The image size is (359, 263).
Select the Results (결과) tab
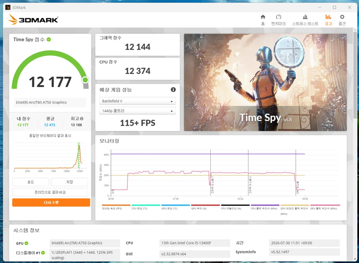pos(328,20)
